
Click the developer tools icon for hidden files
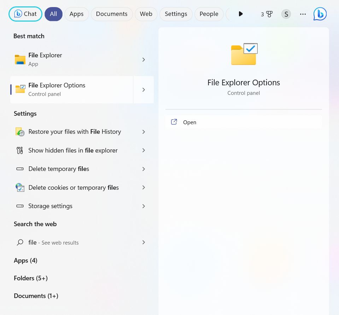20,150
